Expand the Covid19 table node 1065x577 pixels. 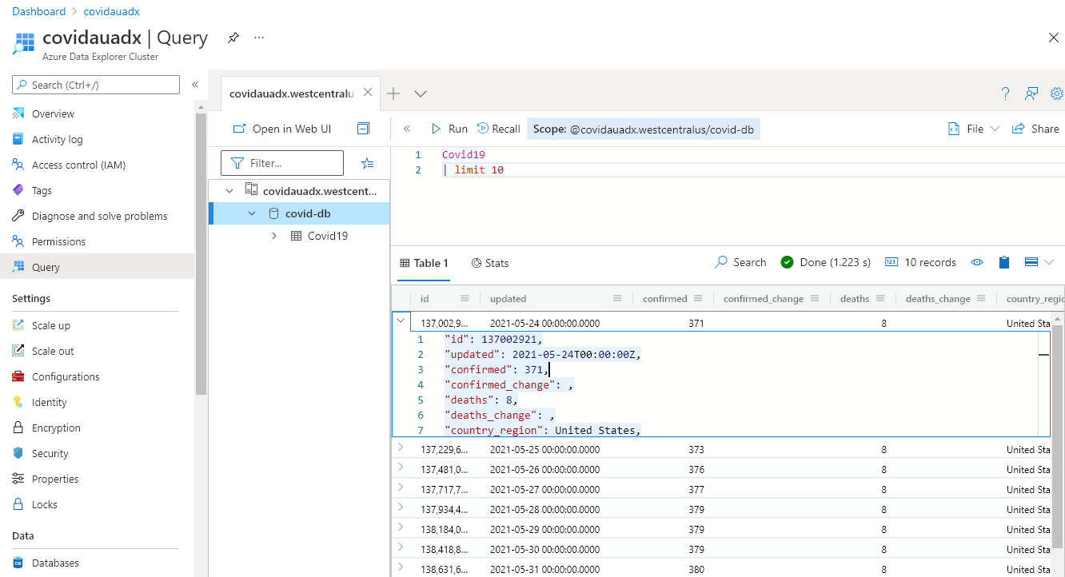coord(274,236)
